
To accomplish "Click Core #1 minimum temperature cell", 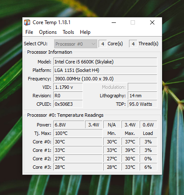I will 112,150.
